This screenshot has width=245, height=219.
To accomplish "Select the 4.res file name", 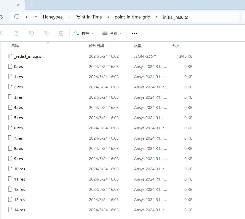I will [x=18, y=107].
